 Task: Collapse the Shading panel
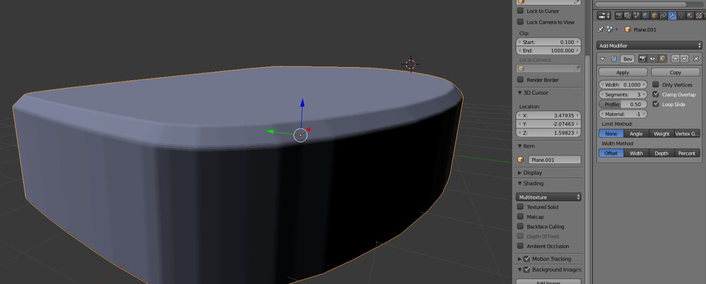pyautogui.click(x=520, y=183)
